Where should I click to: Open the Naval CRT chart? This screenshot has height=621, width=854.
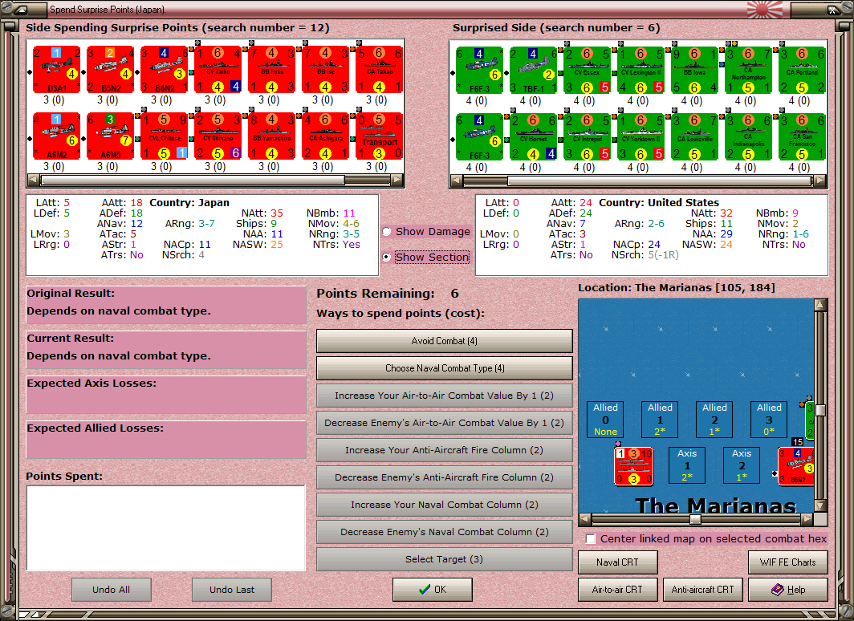618,562
